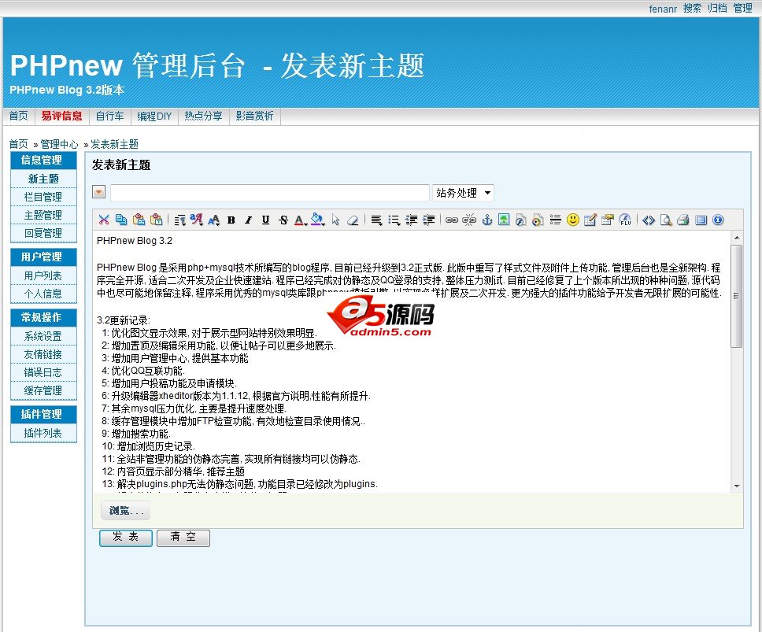The width and height of the screenshot is (762, 632).
Task: Open 回复管理 in the sidebar
Action: (43, 233)
